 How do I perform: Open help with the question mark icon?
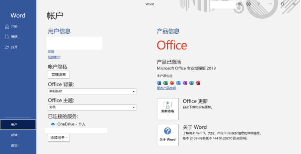coord(259,4)
